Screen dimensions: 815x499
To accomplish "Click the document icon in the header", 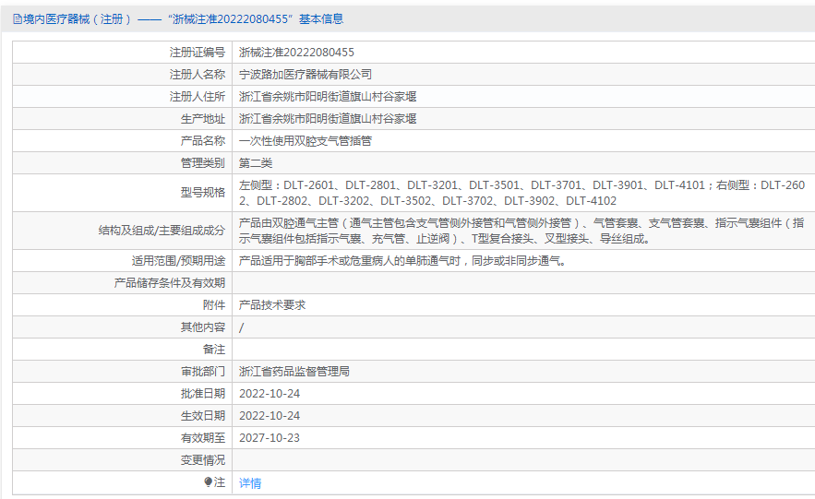I will coord(18,19).
